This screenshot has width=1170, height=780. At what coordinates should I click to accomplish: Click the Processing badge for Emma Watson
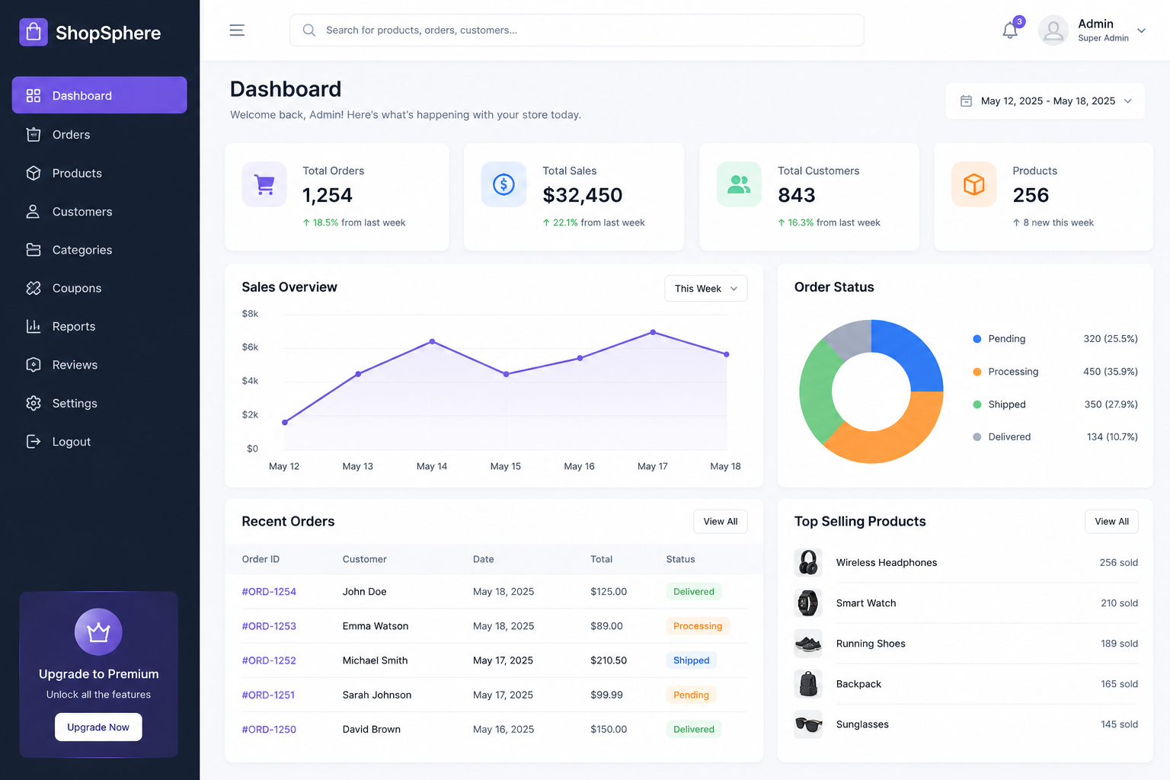698,626
